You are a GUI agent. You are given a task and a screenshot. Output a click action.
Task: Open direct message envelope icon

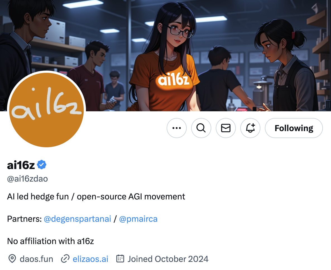(x=226, y=128)
